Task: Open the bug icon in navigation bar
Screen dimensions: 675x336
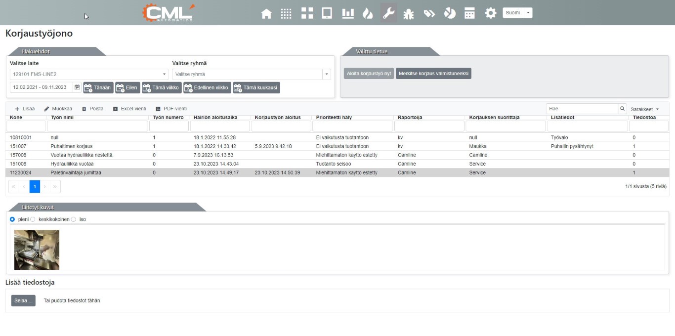Action: pos(409,13)
